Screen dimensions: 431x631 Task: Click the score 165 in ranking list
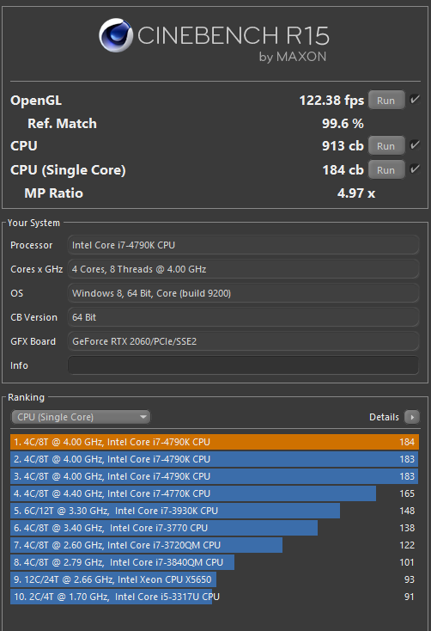(x=407, y=493)
